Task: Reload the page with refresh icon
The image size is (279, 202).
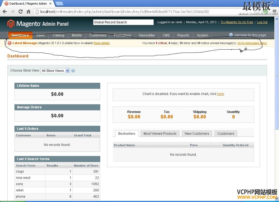Action: (x=20, y=11)
